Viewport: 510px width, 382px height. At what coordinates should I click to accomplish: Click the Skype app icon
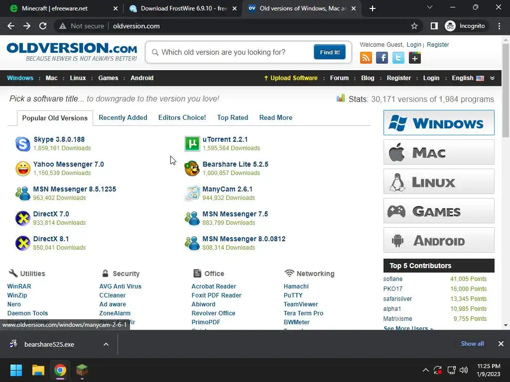click(23, 144)
